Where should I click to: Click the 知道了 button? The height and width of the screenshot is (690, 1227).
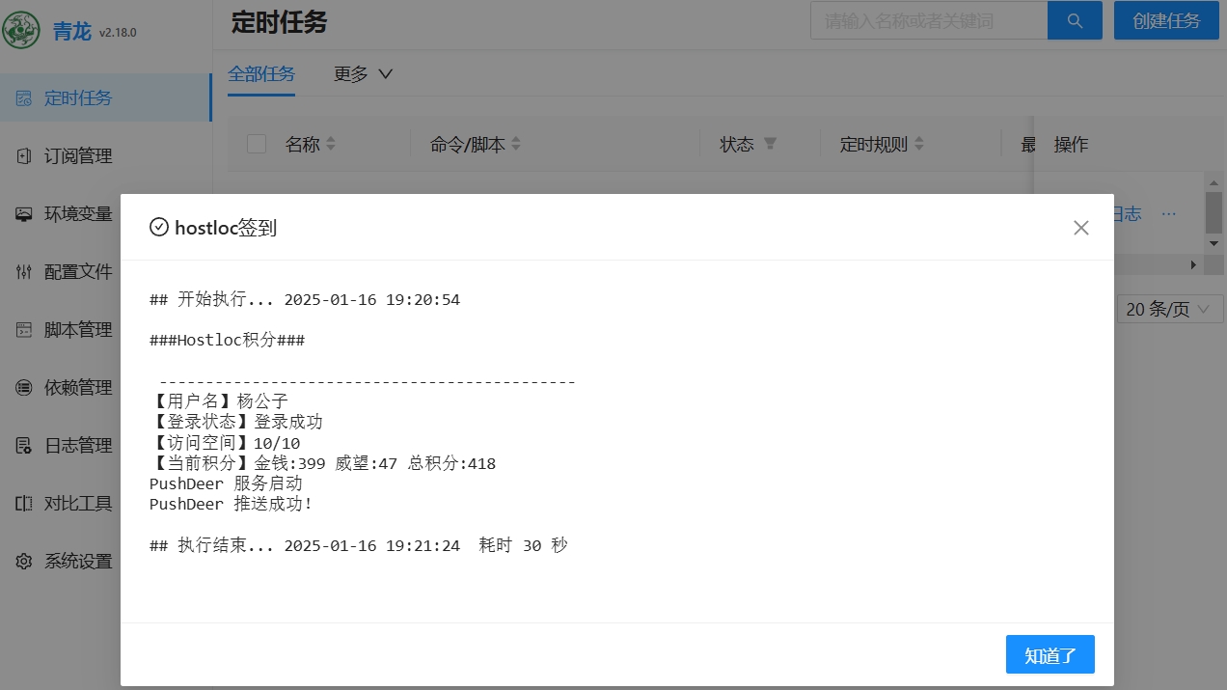tap(1050, 655)
